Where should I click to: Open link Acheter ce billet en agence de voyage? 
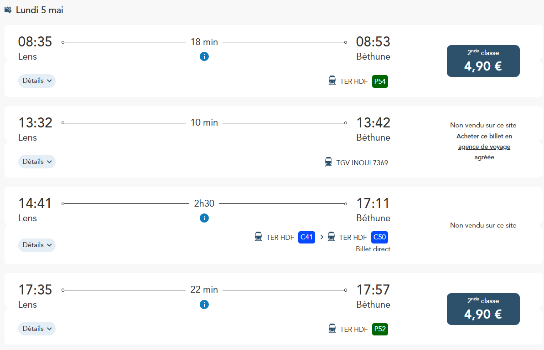484,147
